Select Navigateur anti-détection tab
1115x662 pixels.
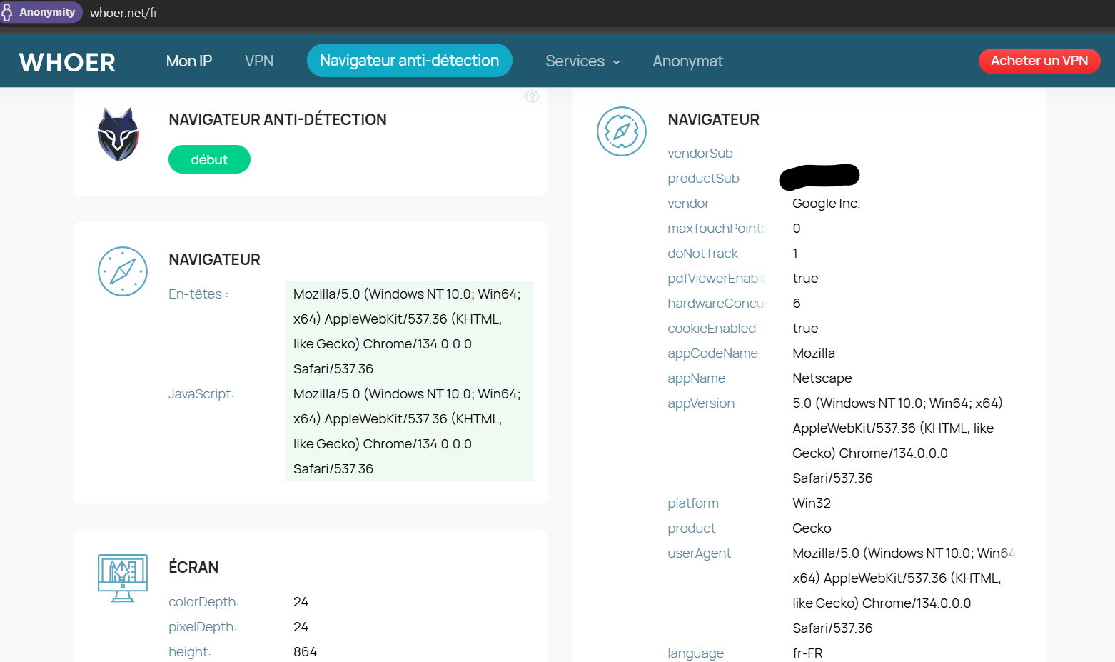pos(409,61)
